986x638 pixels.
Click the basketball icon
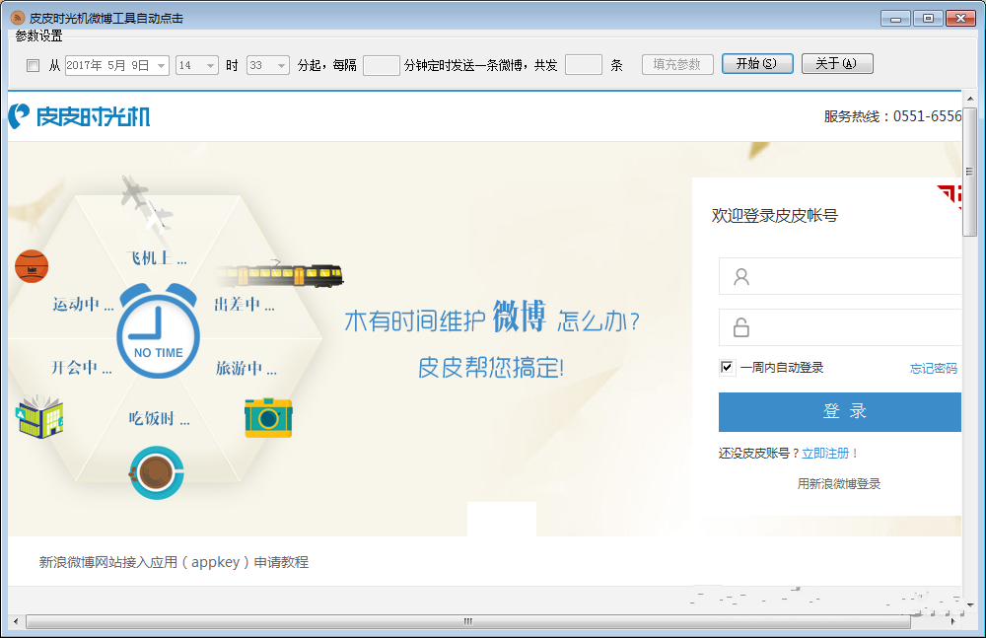coord(32,266)
